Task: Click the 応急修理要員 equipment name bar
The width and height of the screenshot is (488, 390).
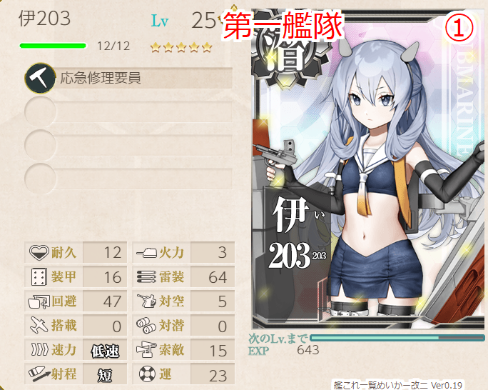Action: tap(144, 78)
